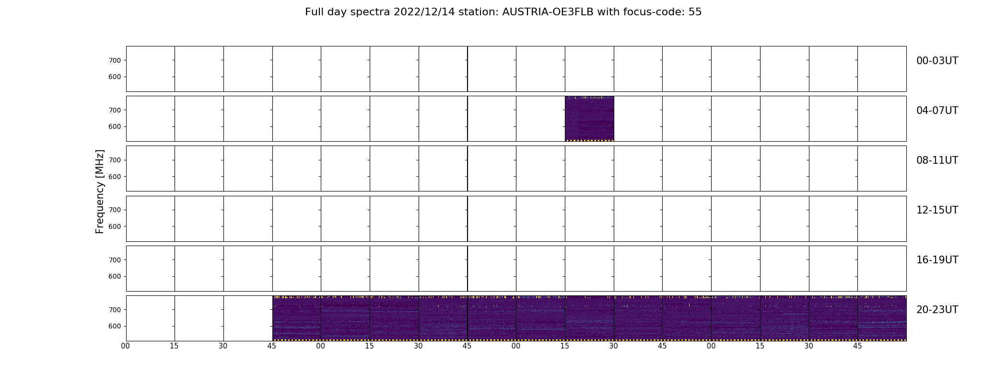The image size is (1007, 383).
Task: Click the 700 tick label of the 08-11UT row
Action: (115, 160)
